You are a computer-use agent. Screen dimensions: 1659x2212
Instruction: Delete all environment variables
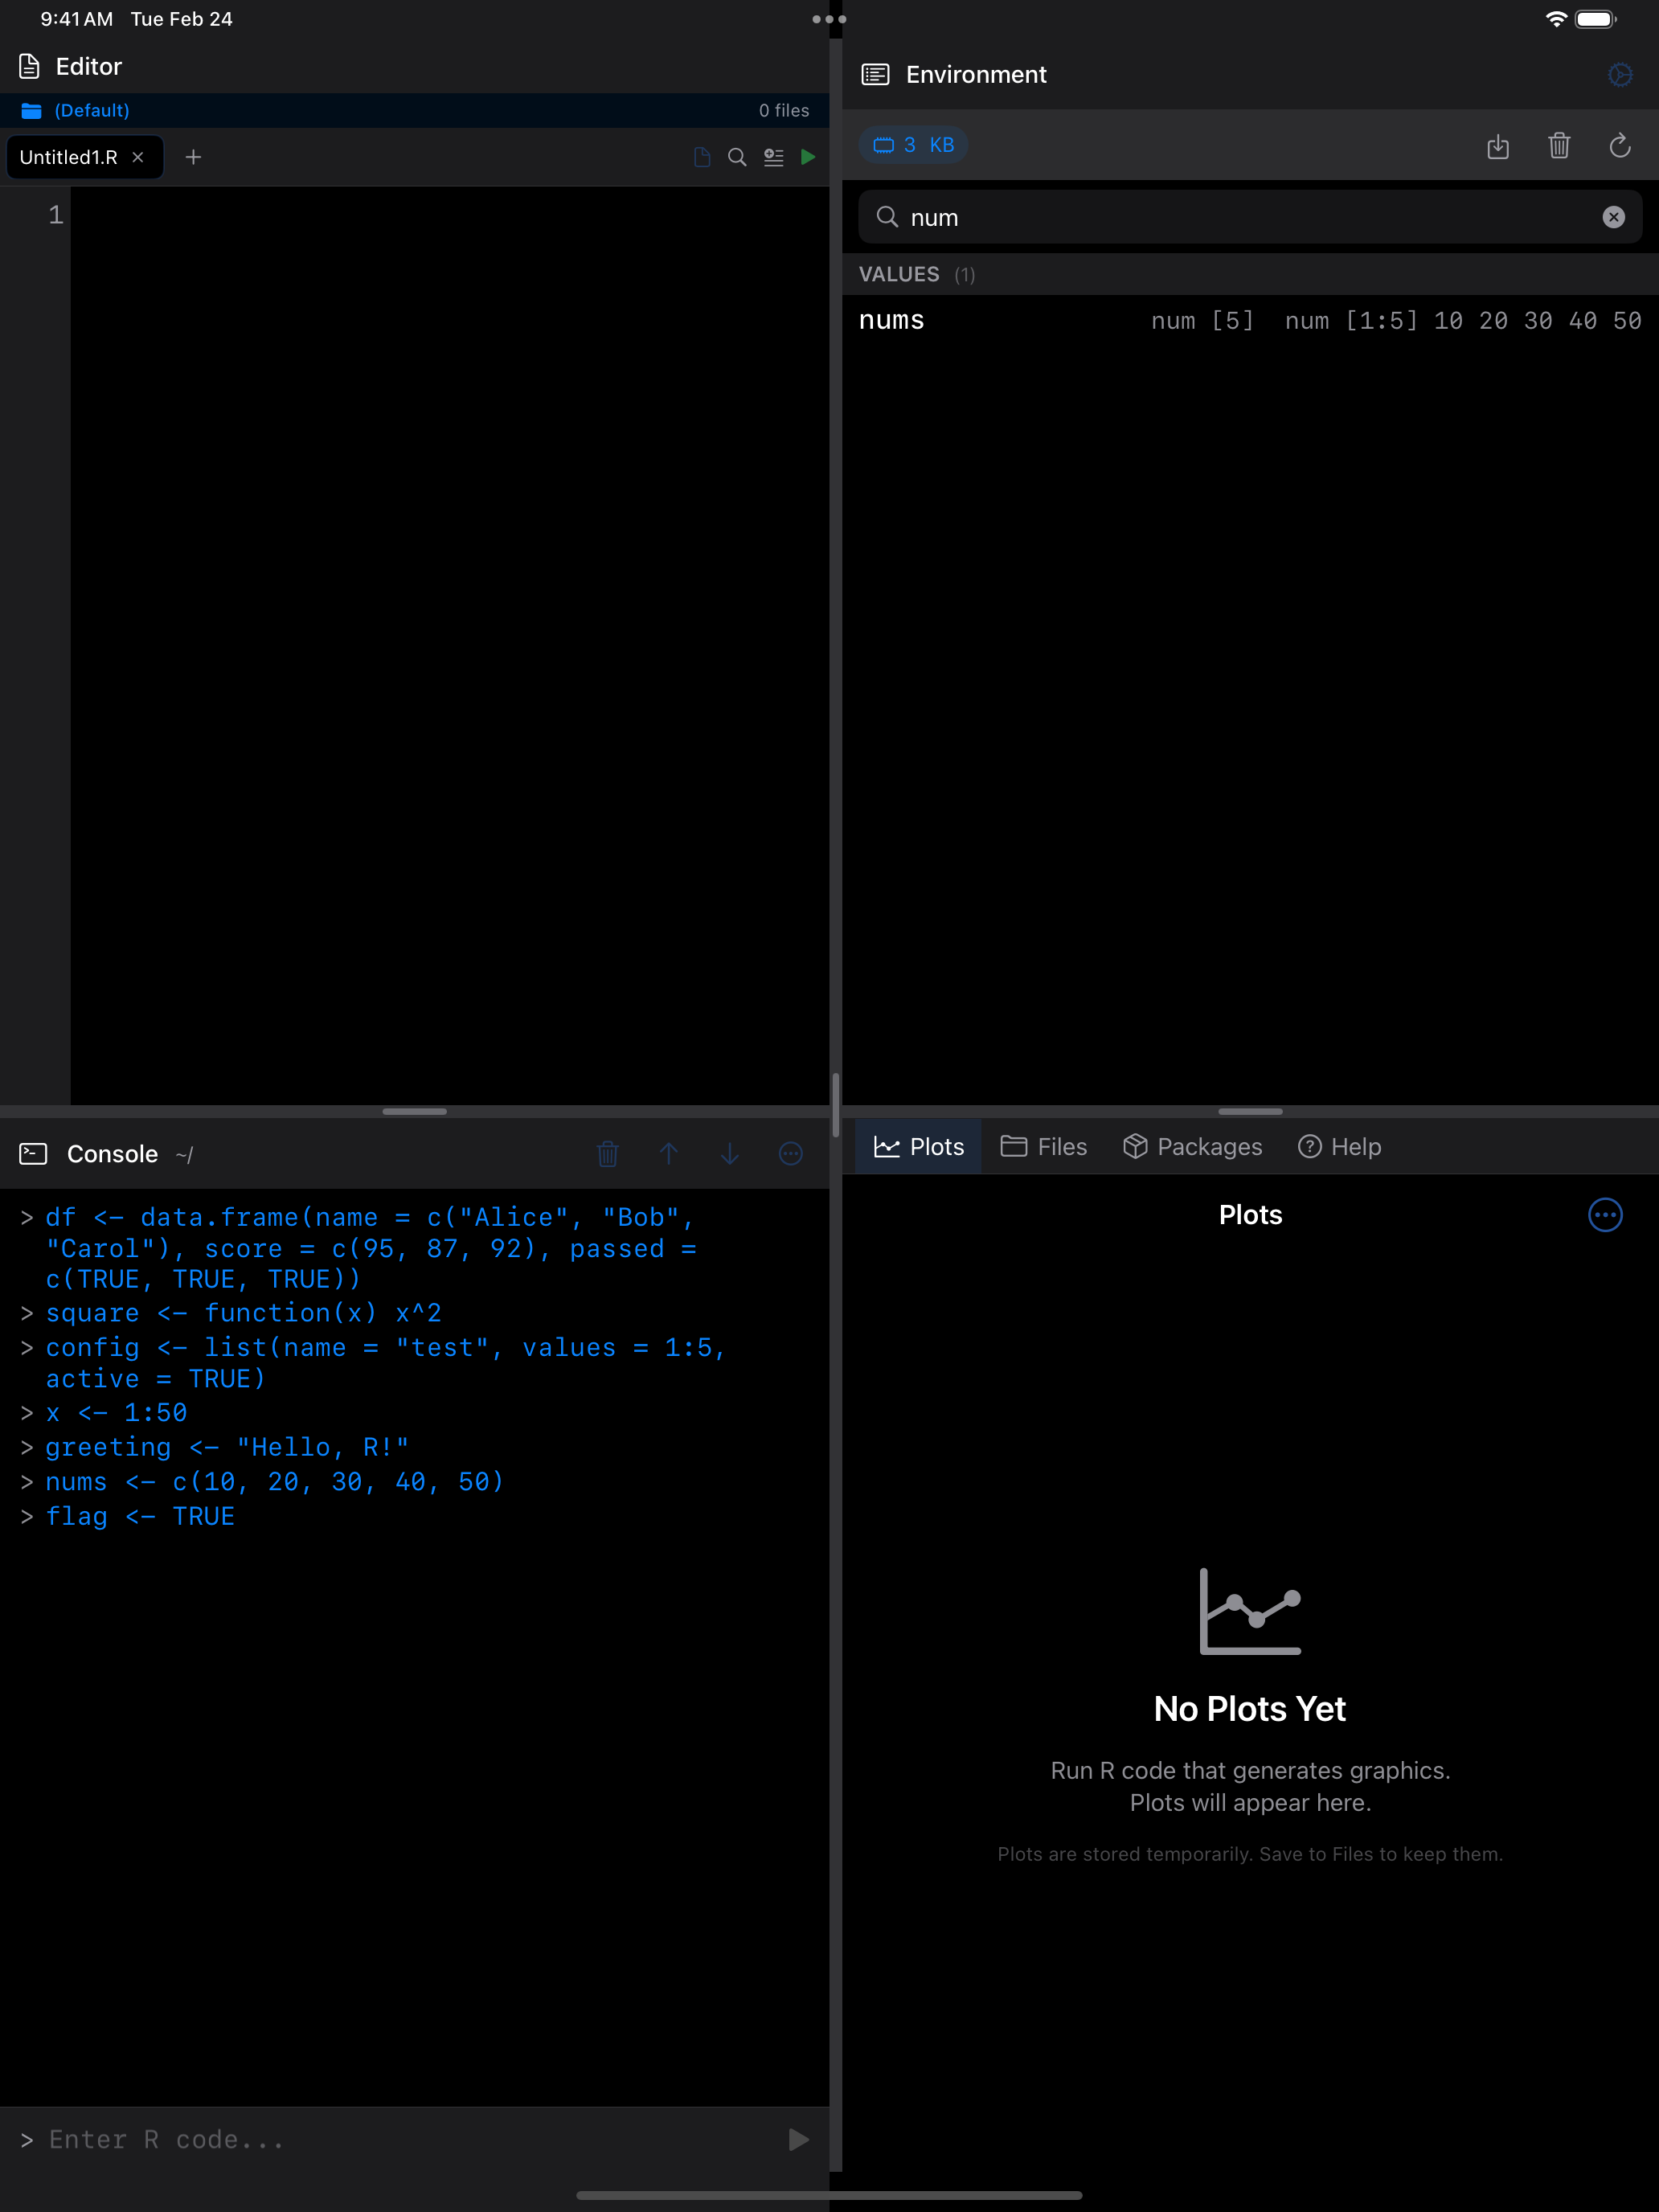1559,146
